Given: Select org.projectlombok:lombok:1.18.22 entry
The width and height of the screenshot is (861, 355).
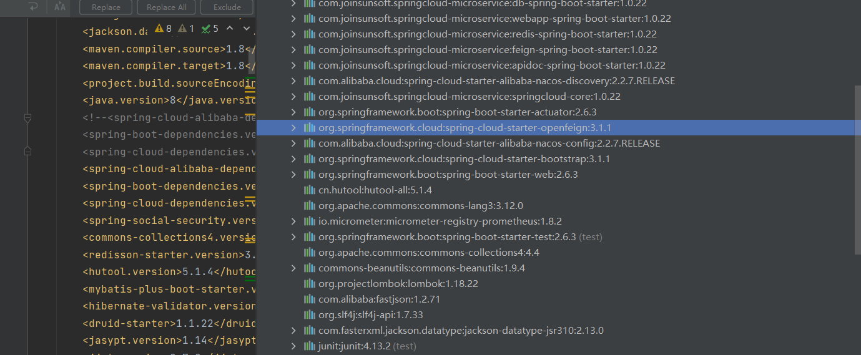Looking at the screenshot, I should [398, 284].
